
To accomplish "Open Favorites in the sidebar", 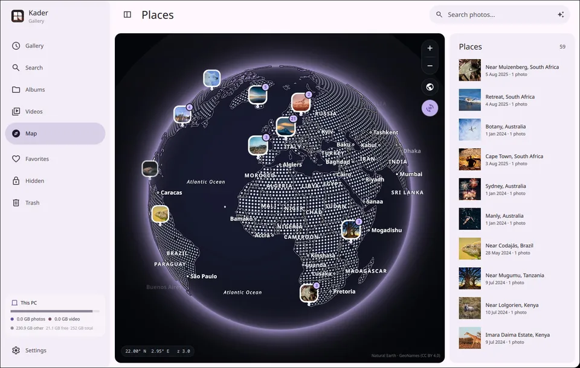I will pos(55,159).
